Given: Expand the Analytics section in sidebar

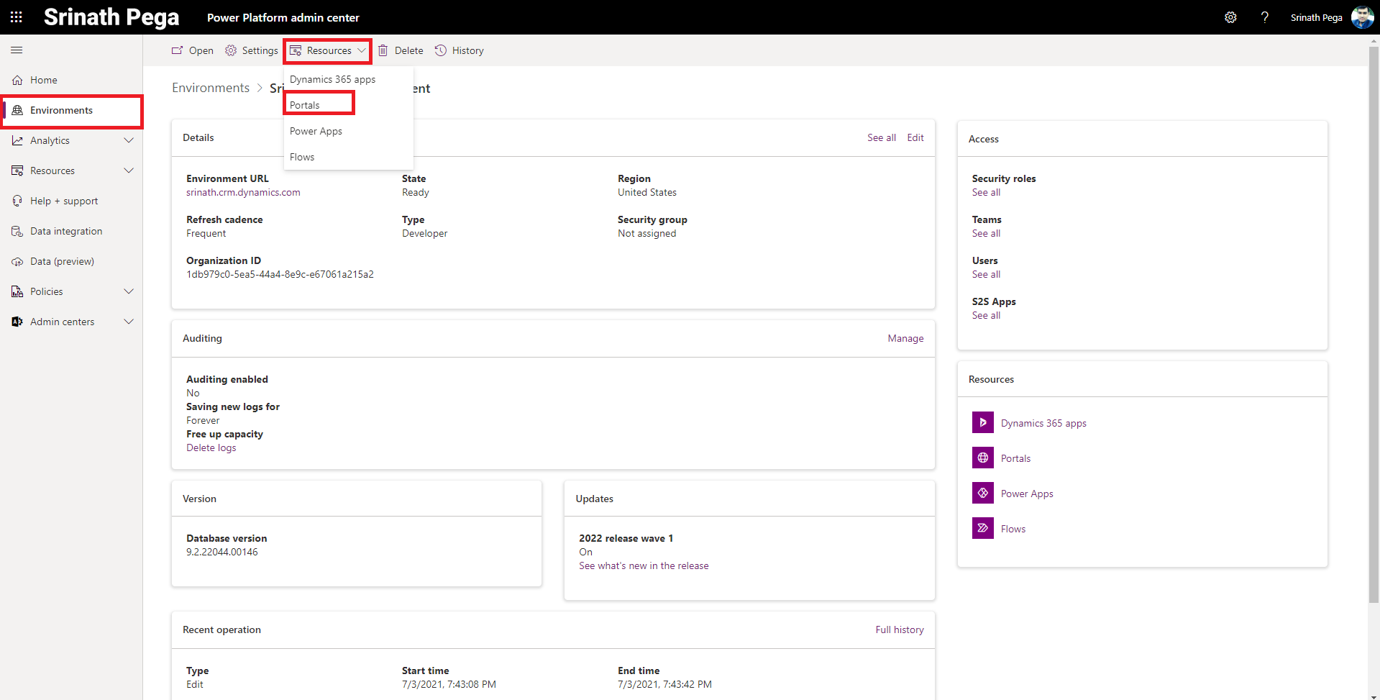Looking at the screenshot, I should pos(129,141).
